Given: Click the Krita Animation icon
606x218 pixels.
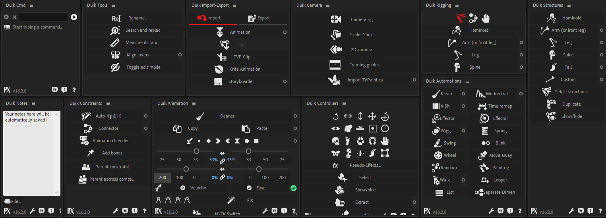Looking at the screenshot, I should click(x=219, y=69).
